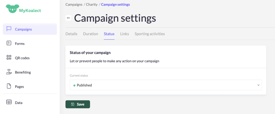This screenshot has height=114, width=275.
Task: Go back using the arrow button
Action: tap(68, 18)
